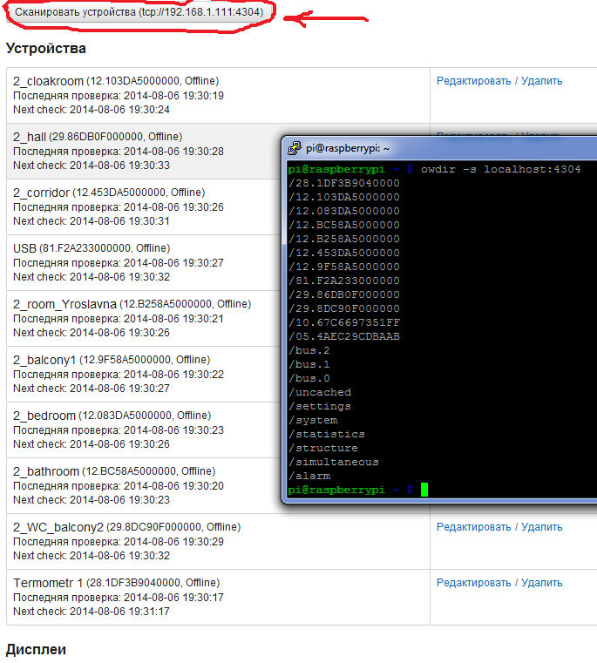Select the 2_cloakroom device name

tap(48, 81)
